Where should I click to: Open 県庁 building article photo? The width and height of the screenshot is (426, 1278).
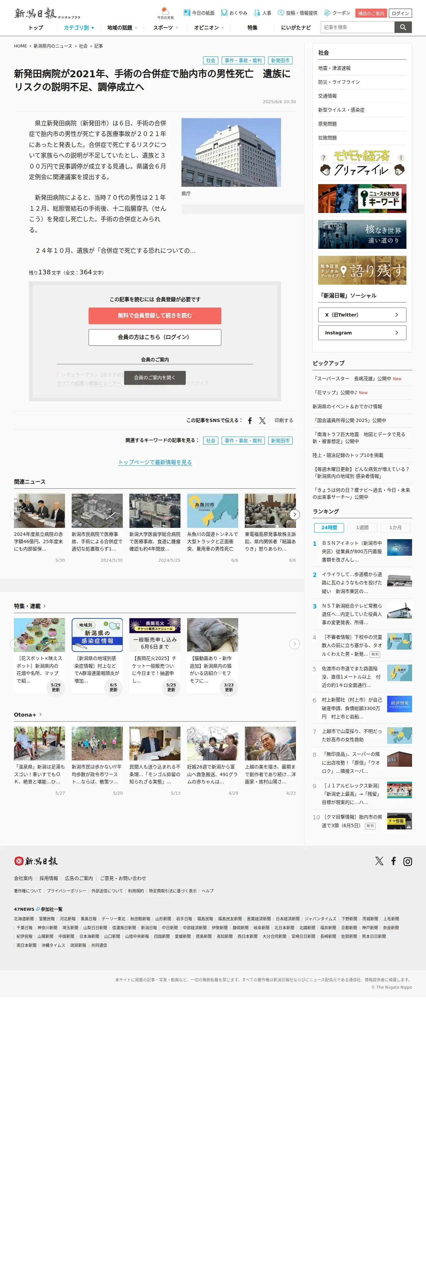point(231,152)
